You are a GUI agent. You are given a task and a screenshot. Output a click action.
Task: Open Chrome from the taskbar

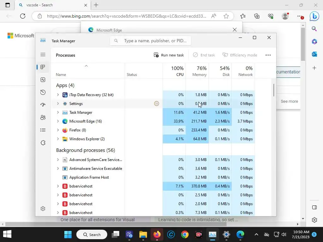[185, 234]
